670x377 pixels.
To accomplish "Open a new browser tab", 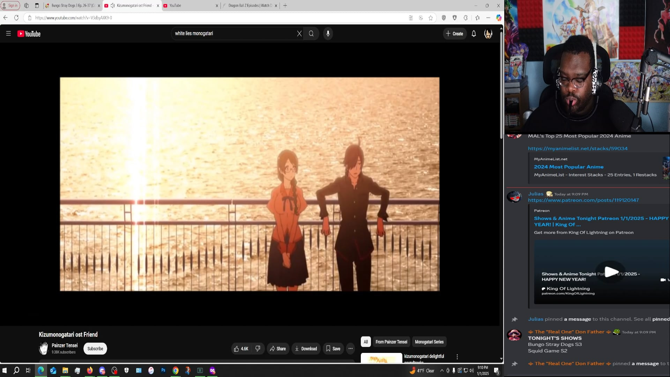I will 285,6.
